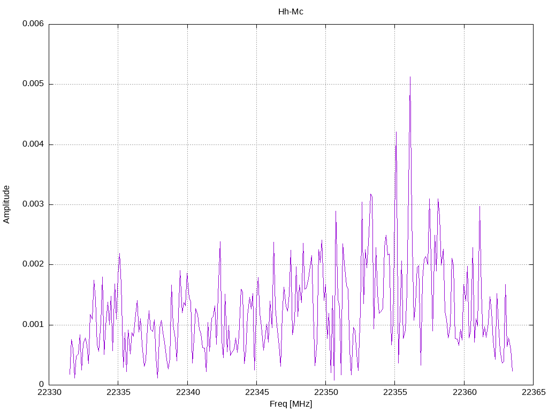Click the 0.002 y-axis tick label
The height and width of the screenshot is (411, 548).
33,265
